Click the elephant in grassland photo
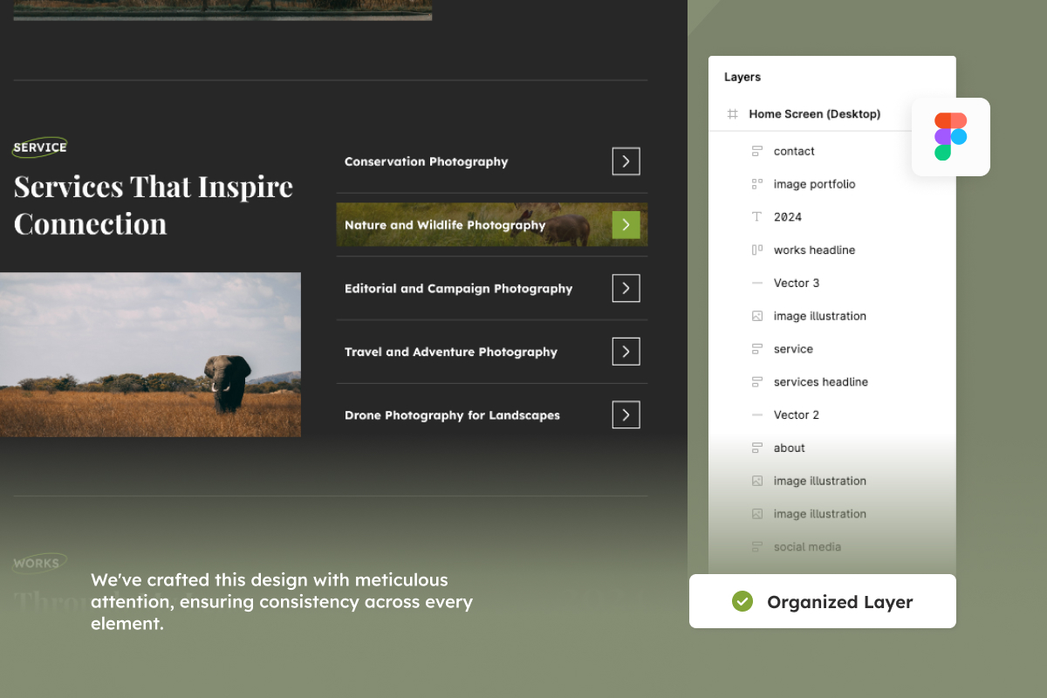Screen dimensions: 1047x698 (150, 355)
